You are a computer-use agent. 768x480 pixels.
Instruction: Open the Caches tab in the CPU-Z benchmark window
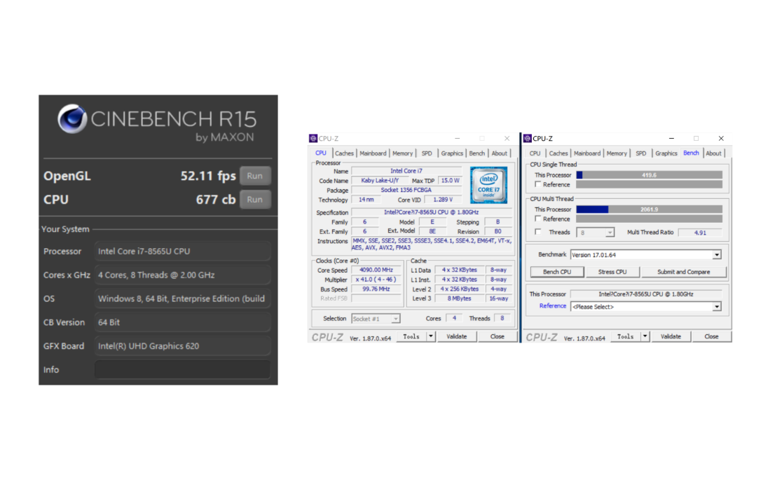tap(558, 153)
